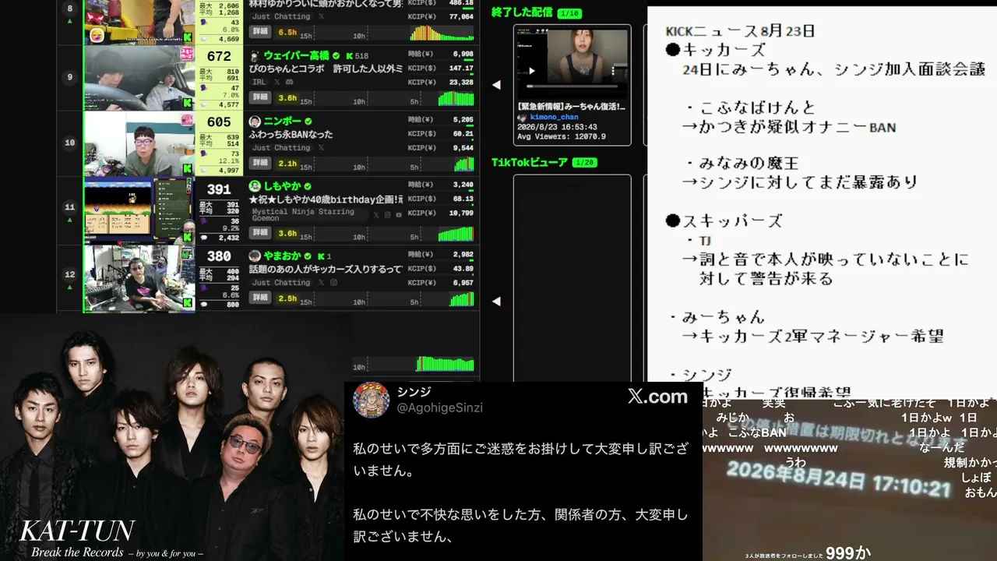Open 詳細 details for しもやか
The image size is (997, 561).
click(x=260, y=233)
